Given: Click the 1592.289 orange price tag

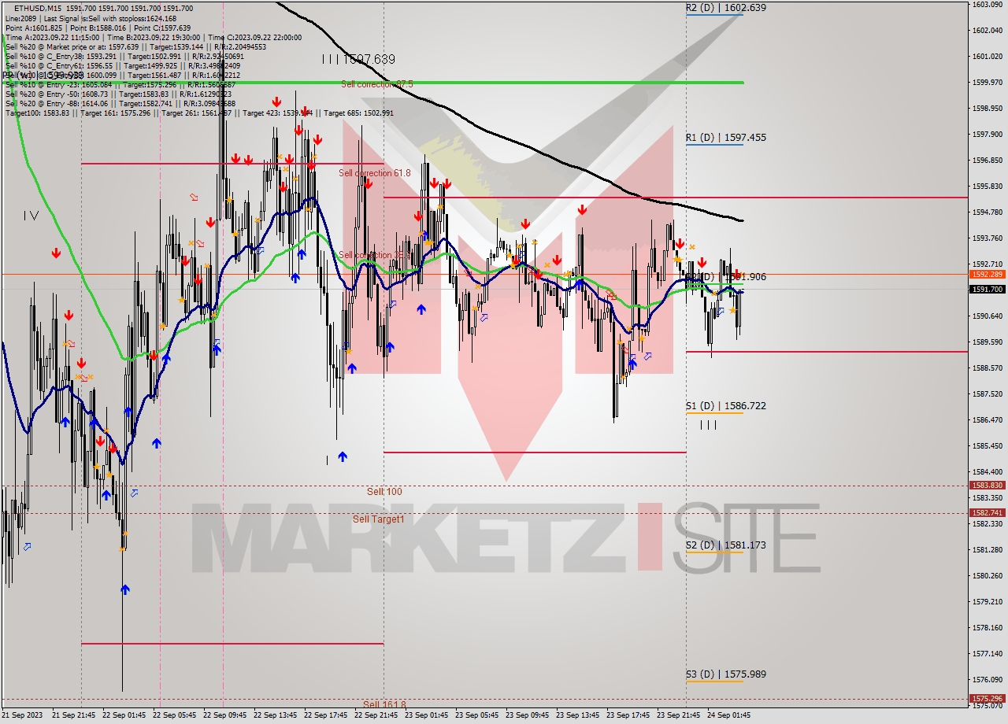Looking at the screenshot, I should coord(988,275).
